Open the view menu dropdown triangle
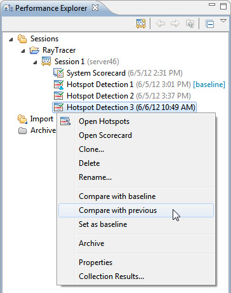Viewport: 231px width, 293px height. pos(223,21)
